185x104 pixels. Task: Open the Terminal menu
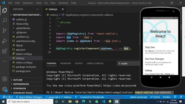(x=63, y=3)
